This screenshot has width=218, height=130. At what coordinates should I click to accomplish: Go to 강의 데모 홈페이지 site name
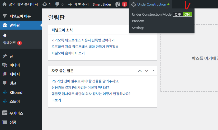[x=23, y=4]
